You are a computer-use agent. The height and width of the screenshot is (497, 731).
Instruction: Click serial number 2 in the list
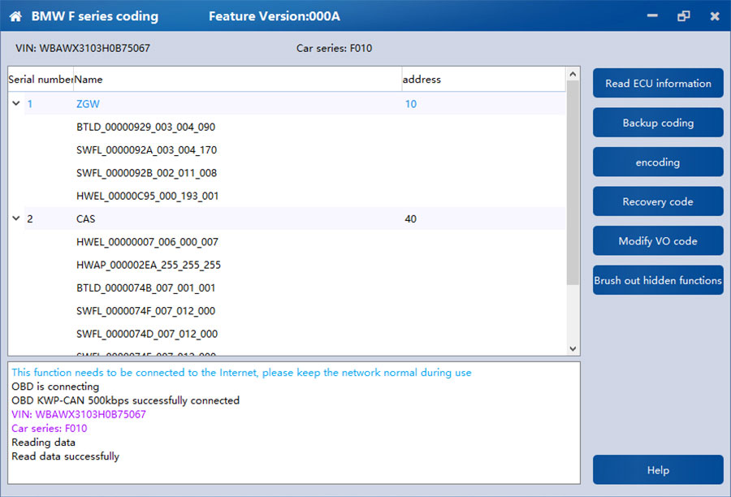tap(30, 218)
